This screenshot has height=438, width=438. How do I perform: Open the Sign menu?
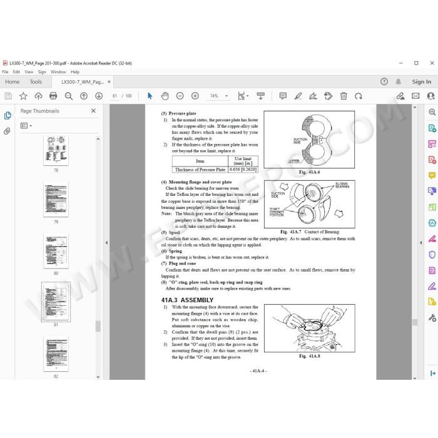click(x=42, y=72)
